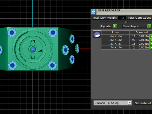152x114 pixels.
Task: Click the 0.004tw weight cell
Action: (144, 44)
